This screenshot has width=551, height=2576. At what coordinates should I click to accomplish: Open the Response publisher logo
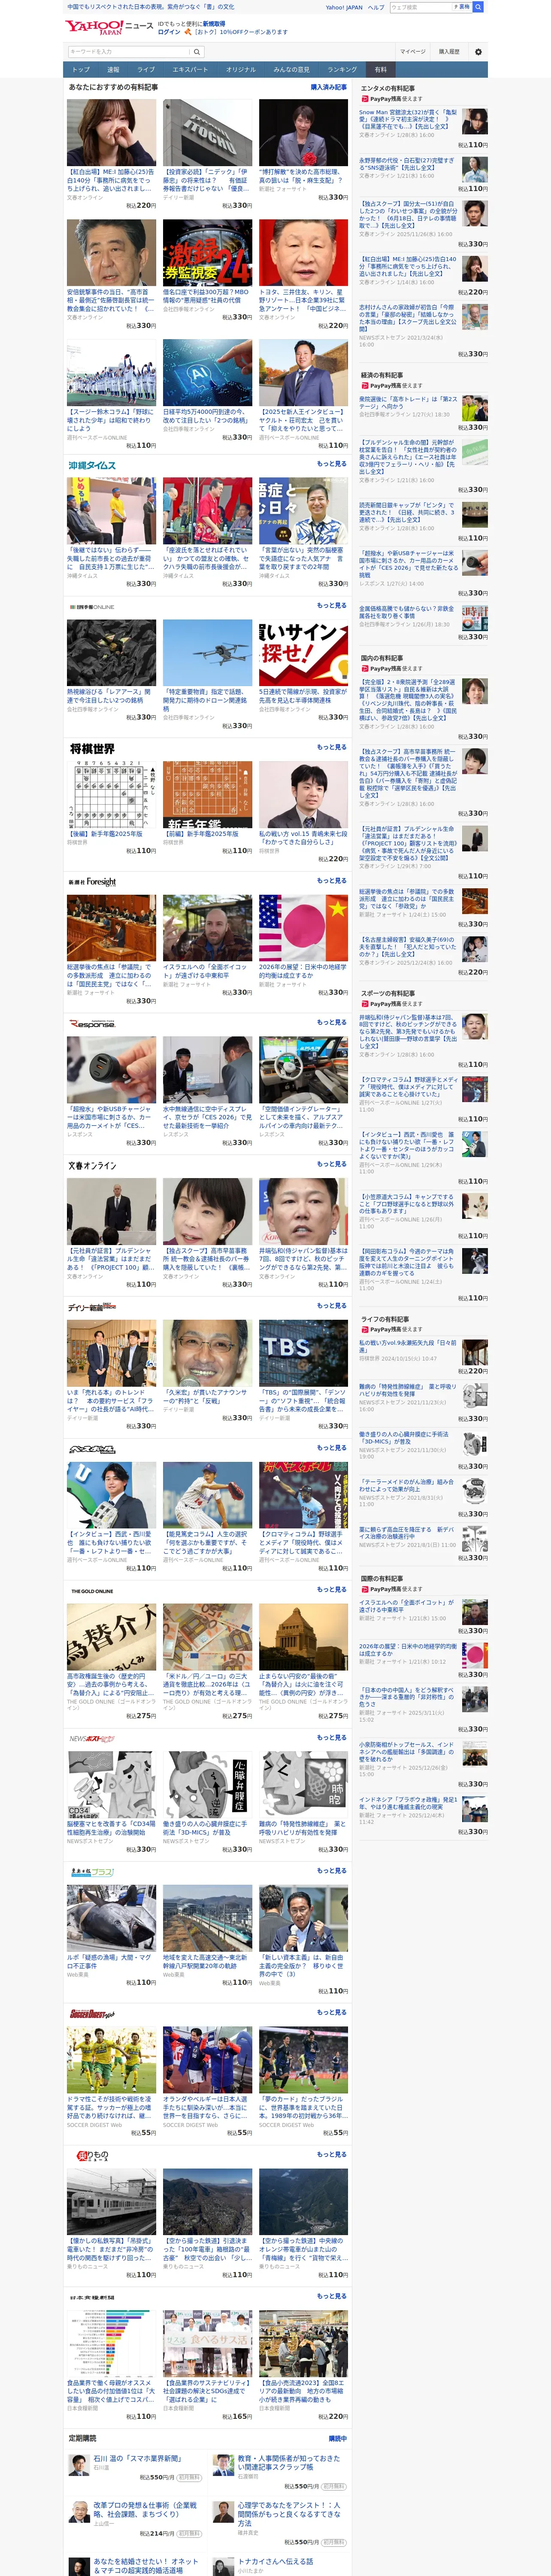click(92, 1023)
